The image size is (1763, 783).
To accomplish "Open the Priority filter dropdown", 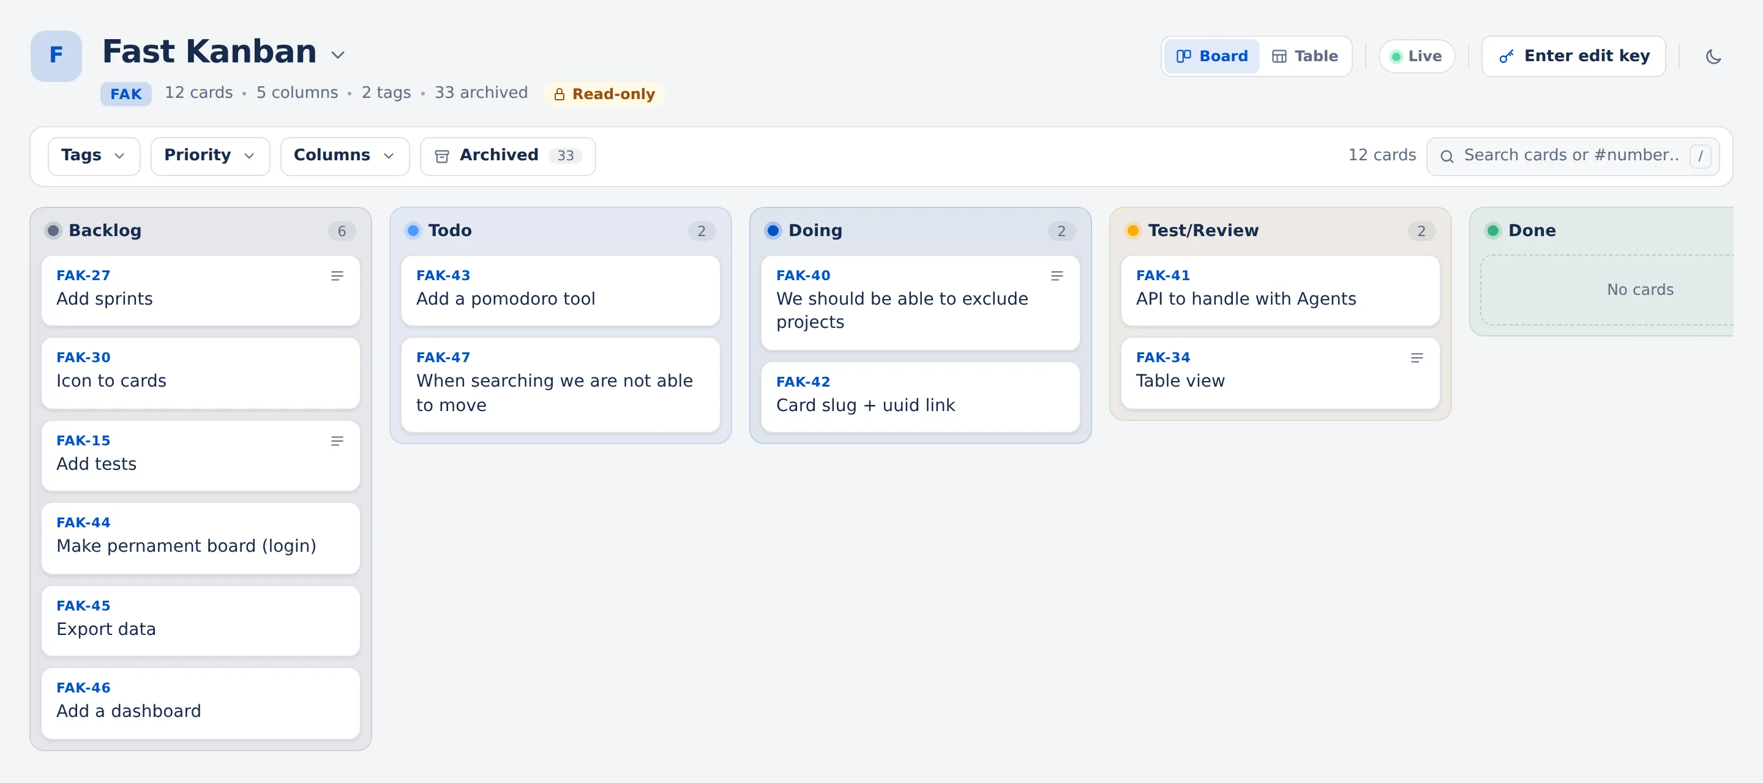I will tap(210, 156).
